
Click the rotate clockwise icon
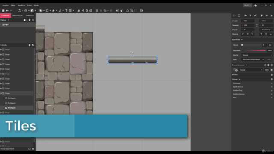click(91, 11)
